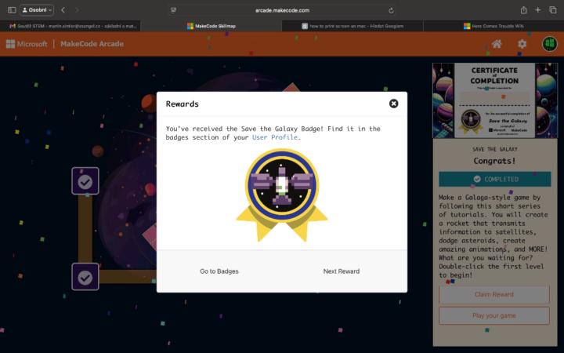Click the Microsoft logo
Viewport: 564px width, 353px height.
pyautogui.click(x=27, y=44)
